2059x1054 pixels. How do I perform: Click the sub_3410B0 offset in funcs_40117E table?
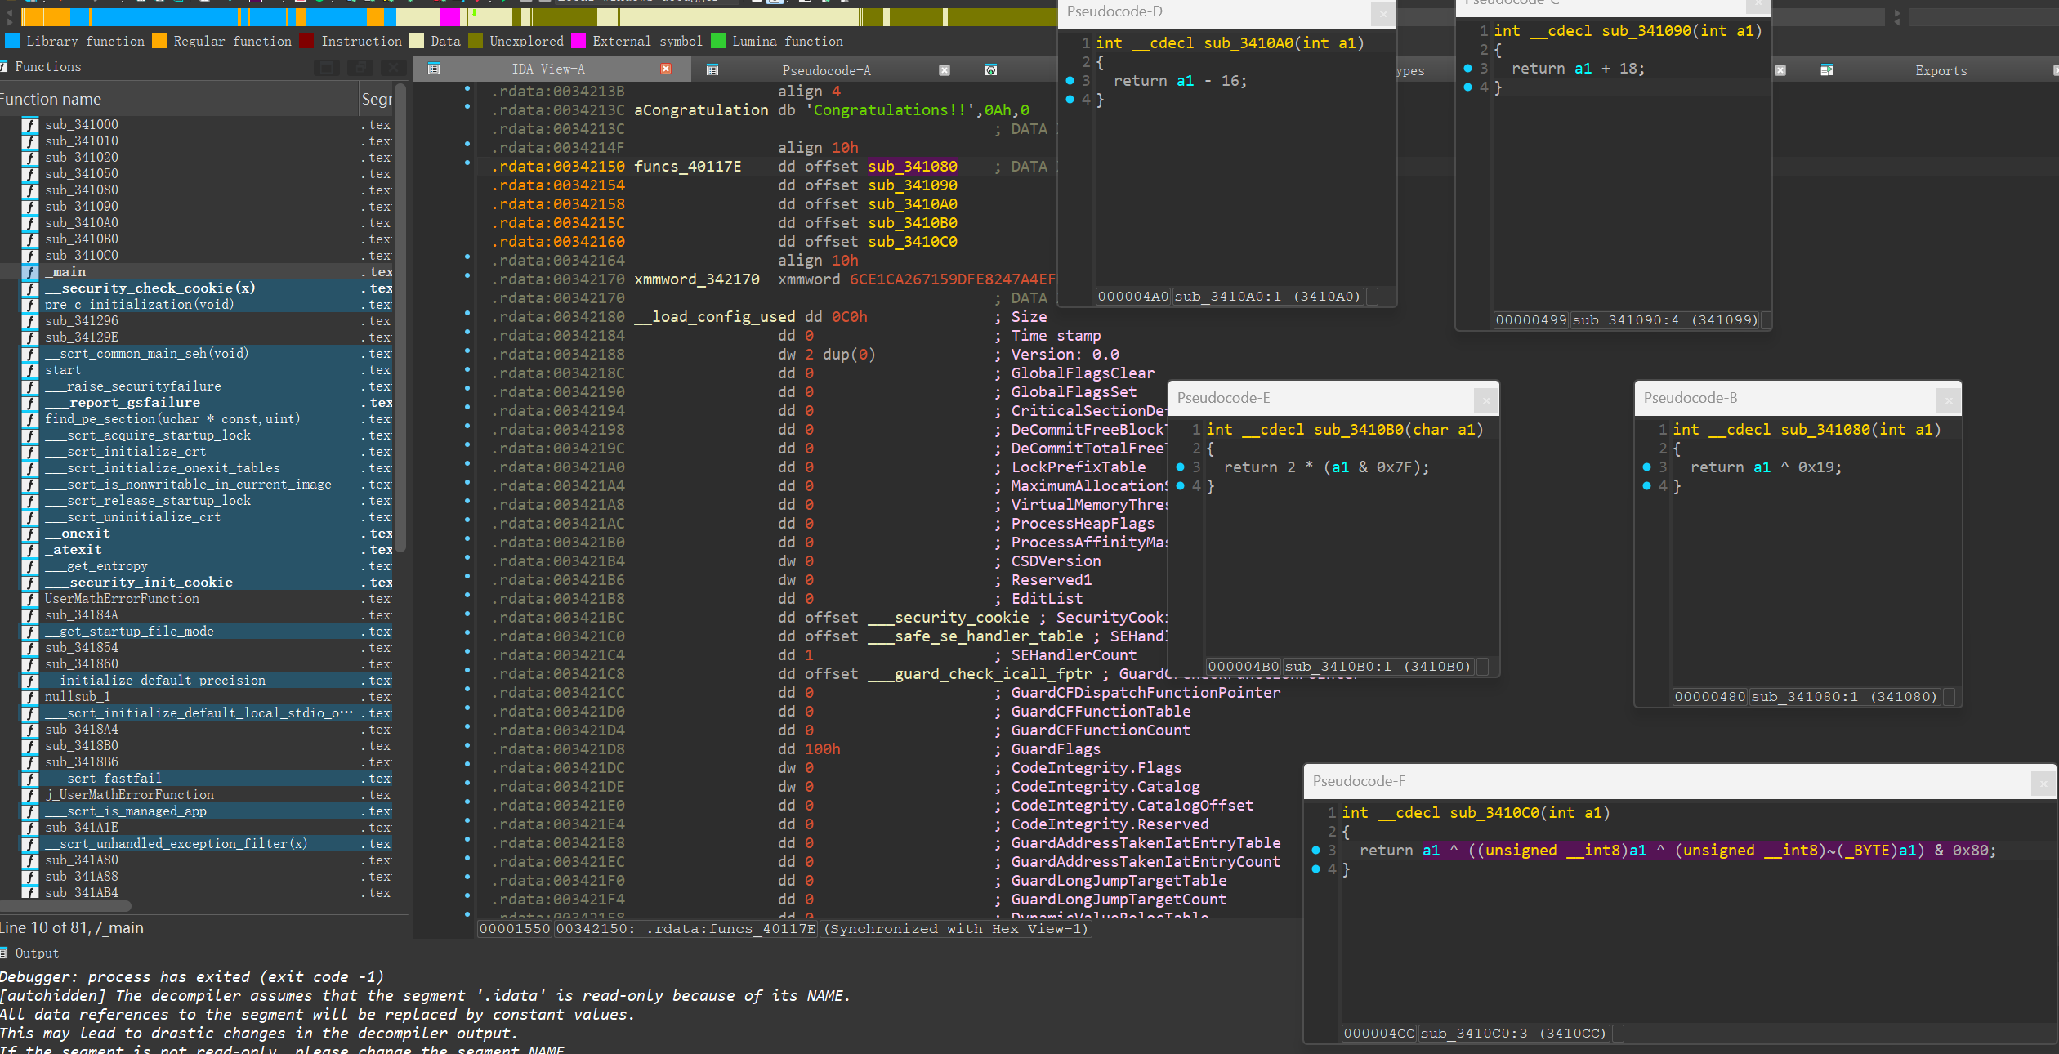click(x=912, y=223)
